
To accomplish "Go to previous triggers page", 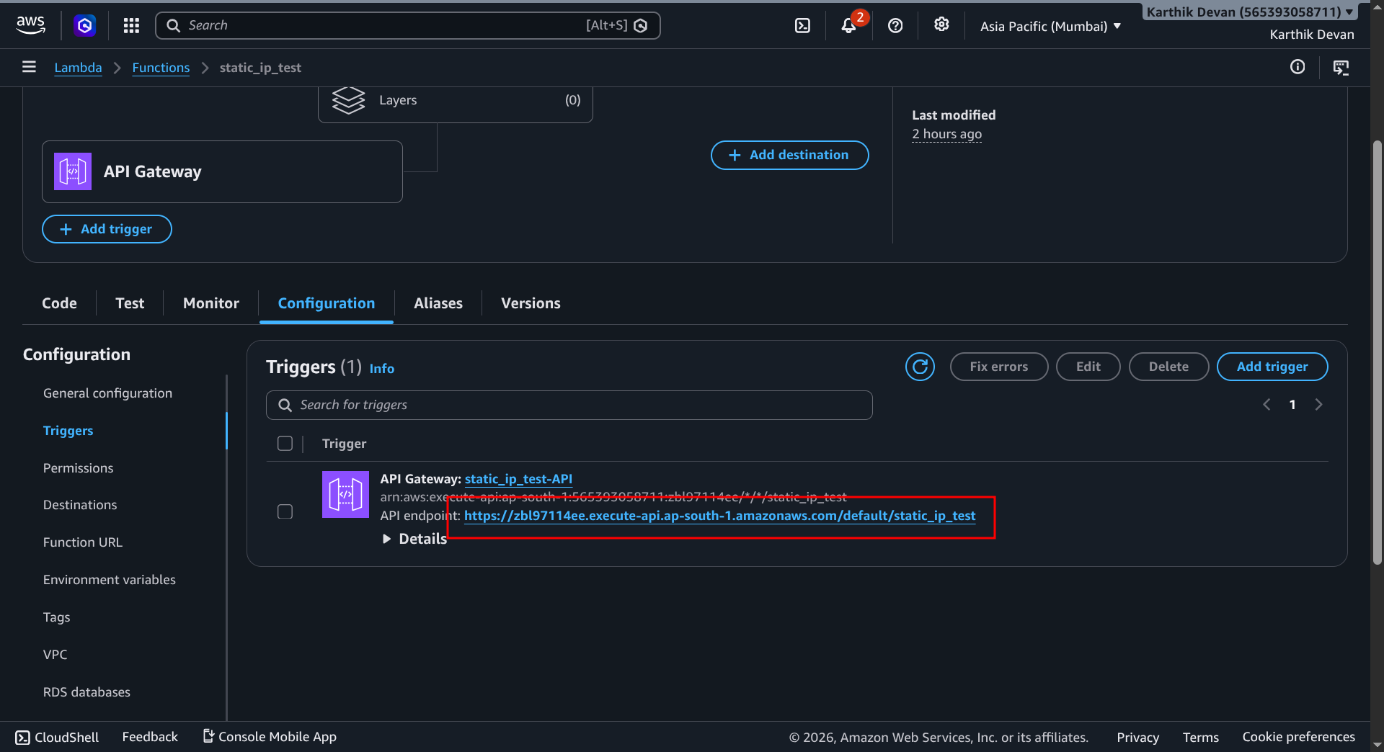I will click(x=1267, y=405).
